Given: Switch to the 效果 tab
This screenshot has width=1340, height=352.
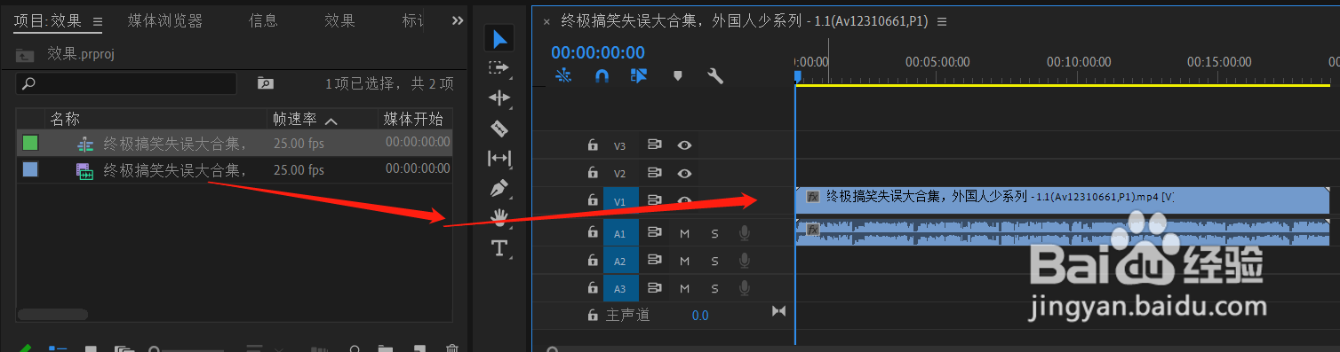Looking at the screenshot, I should pyautogui.click(x=339, y=20).
